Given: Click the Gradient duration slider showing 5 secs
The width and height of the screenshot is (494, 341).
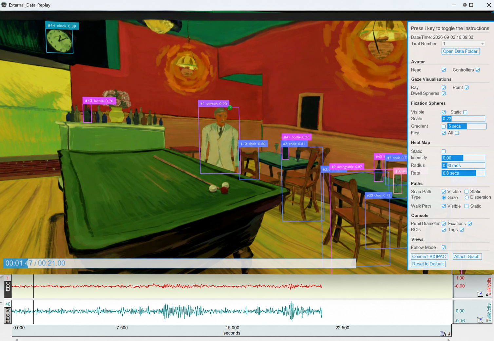Looking at the screenshot, I should (x=467, y=126).
